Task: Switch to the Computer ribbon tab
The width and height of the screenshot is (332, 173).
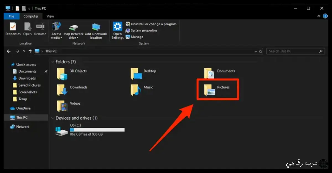Action: [x=31, y=16]
